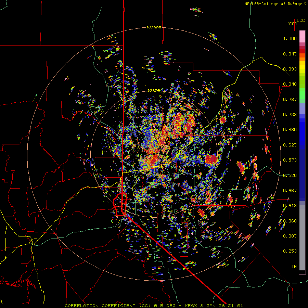
Task: Click the [CC] legend title
Action: [x=292, y=24]
